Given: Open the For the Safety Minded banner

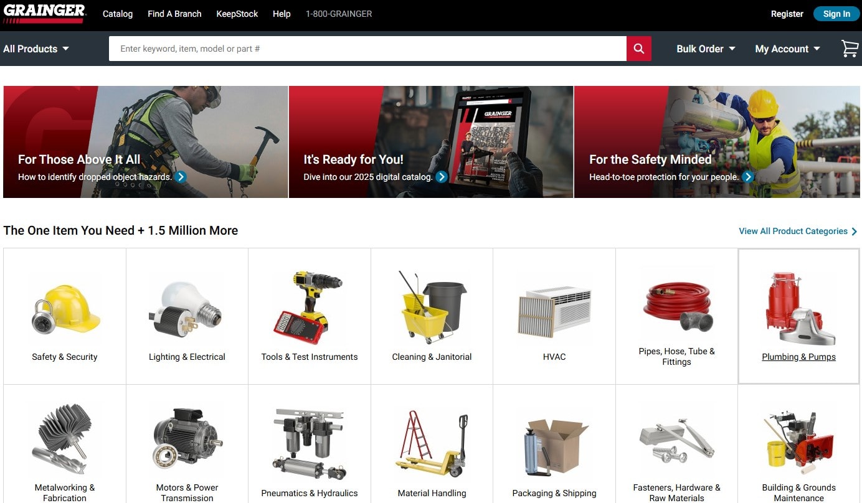Looking at the screenshot, I should point(717,142).
